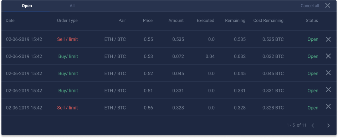The image size is (338, 138).
Task: Click the Executed column header
Action: (205, 21)
